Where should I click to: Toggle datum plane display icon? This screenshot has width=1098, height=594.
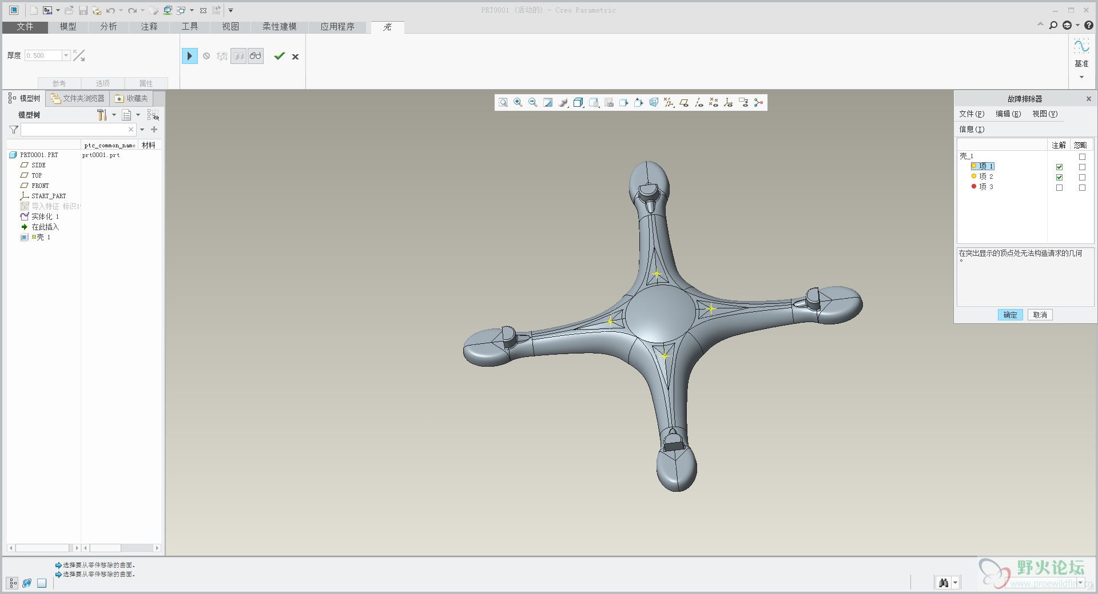pyautogui.click(x=684, y=102)
